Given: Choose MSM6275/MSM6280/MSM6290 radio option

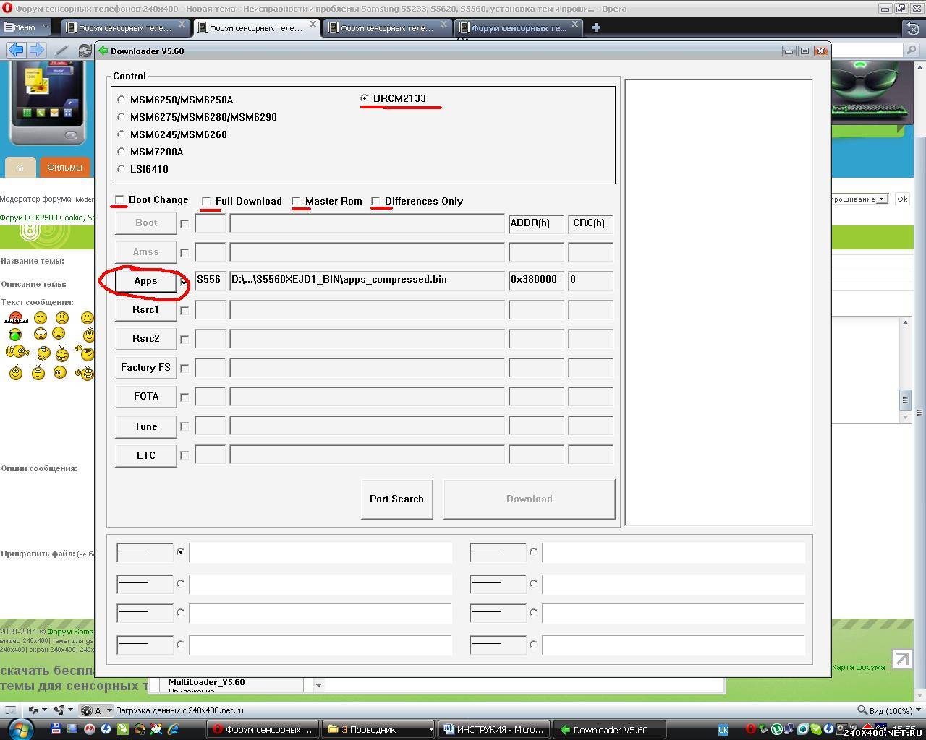Looking at the screenshot, I should pyautogui.click(x=122, y=117).
